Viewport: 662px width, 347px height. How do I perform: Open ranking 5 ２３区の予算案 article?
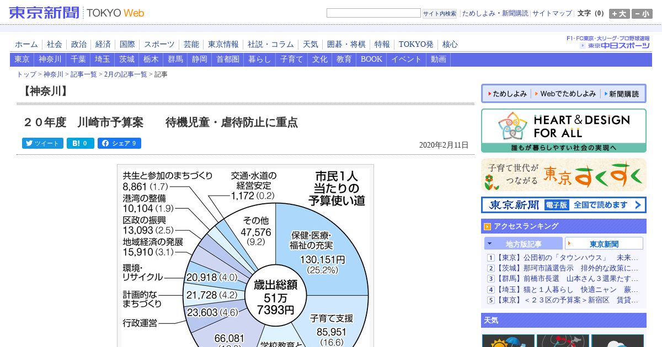[567, 300]
